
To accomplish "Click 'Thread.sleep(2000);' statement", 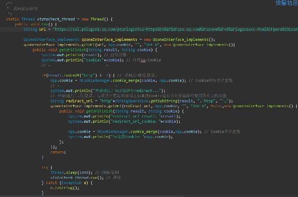I will pos(71,173).
